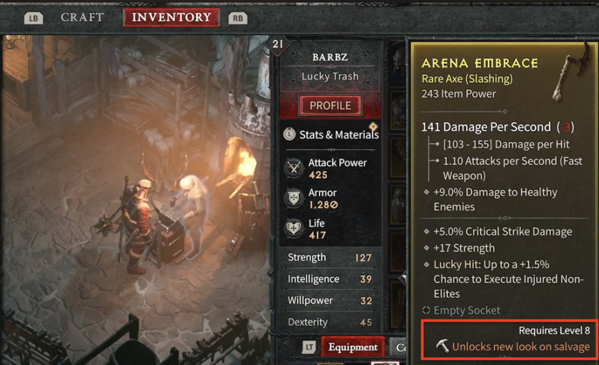Open the Equipment tab
This screenshot has height=365, width=599.
pos(353,347)
